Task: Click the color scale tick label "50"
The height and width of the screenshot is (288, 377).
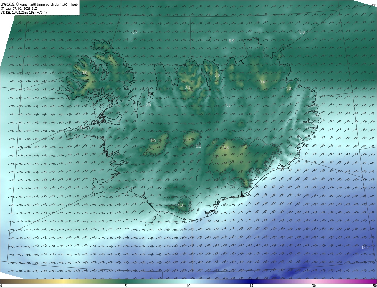Action: (x=375, y=286)
